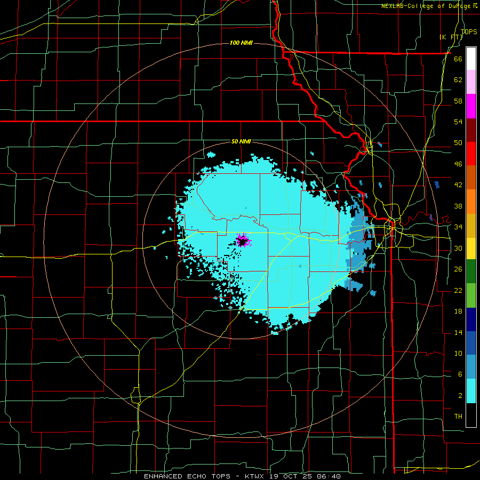Select the yellow legend swatch
This screenshot has width=480, height=480.
pos(471,249)
